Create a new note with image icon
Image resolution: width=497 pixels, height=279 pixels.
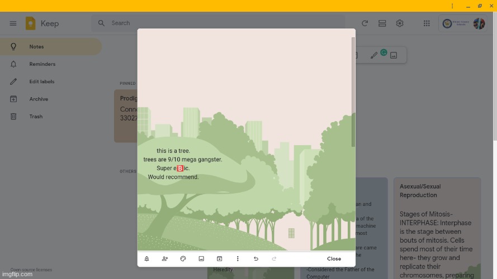tap(394, 55)
